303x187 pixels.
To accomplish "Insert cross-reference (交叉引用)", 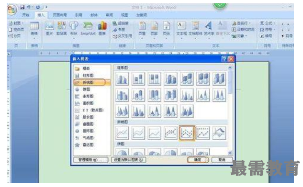I will tap(123, 36).
